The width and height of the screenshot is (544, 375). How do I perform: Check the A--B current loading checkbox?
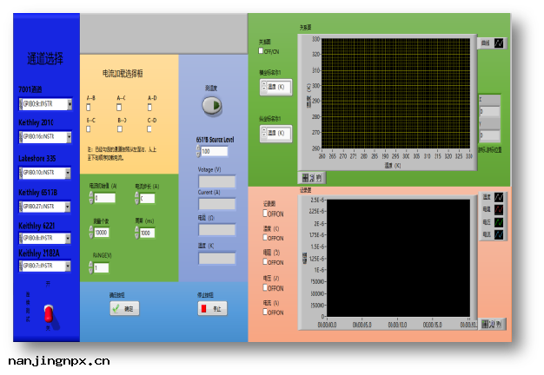(90, 107)
